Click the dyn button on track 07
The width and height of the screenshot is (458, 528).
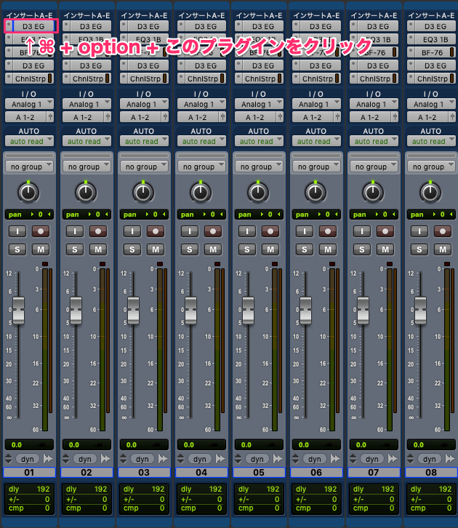tap(371, 459)
